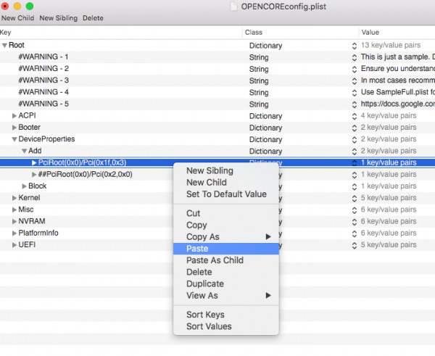
Task: Choose Paste from the context menu
Action: pos(225,249)
